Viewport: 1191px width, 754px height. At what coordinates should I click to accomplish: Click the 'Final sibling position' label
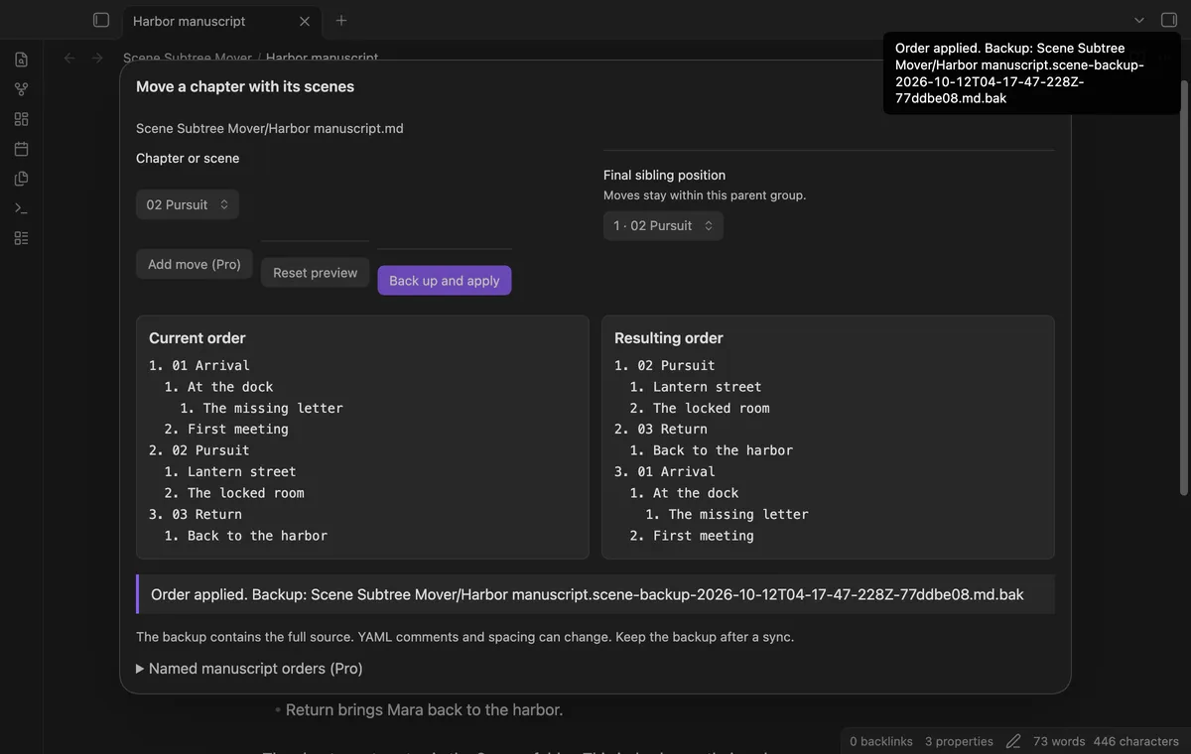tap(665, 175)
